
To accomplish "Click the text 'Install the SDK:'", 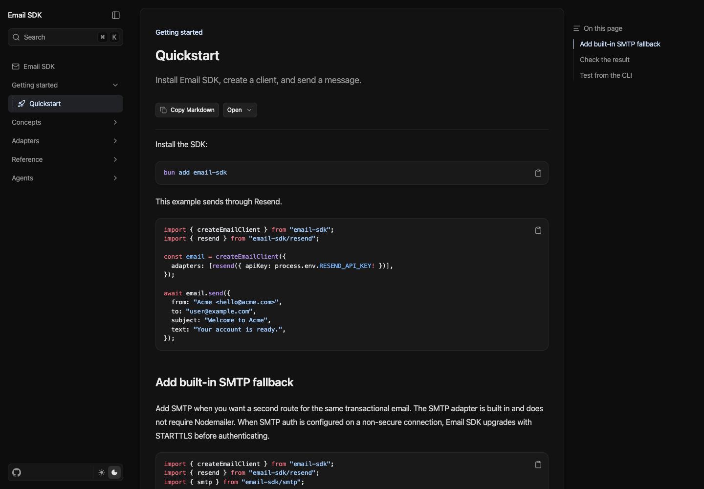I will pos(181,145).
